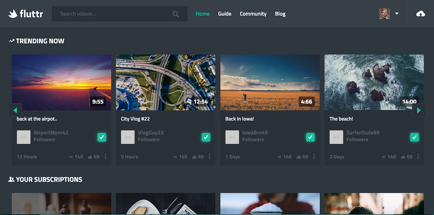Click the 4:66 duration badge

307,102
